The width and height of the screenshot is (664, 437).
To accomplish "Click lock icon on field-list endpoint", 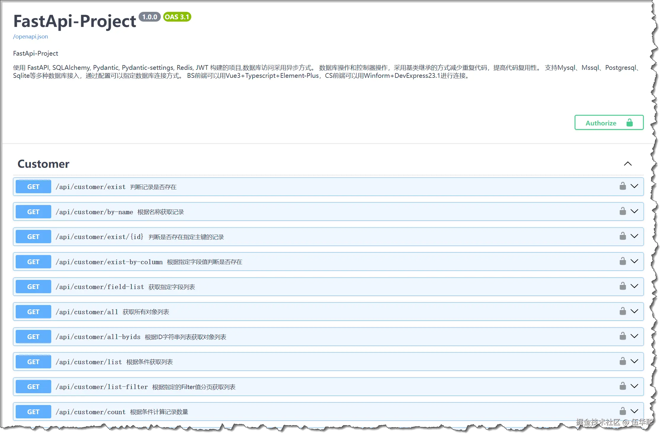I will pyautogui.click(x=623, y=286).
